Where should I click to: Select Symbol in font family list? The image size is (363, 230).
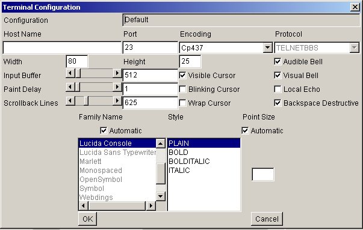tap(117, 189)
